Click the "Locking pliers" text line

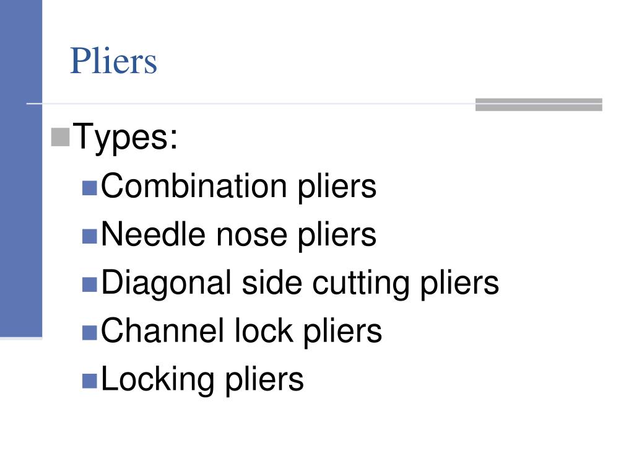(202, 380)
